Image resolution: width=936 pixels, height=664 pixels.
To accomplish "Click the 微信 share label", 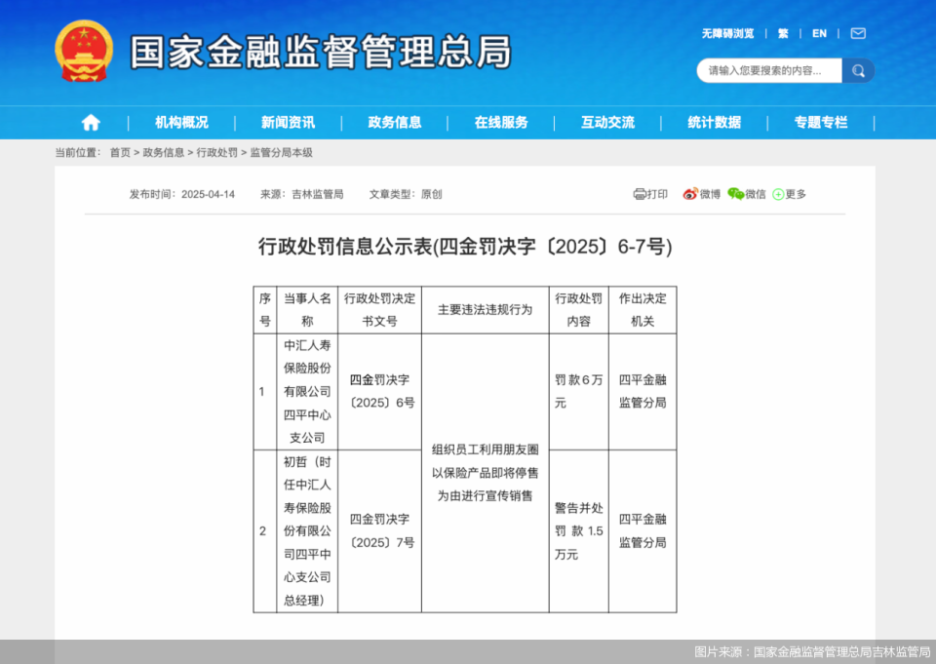I will [x=755, y=195].
